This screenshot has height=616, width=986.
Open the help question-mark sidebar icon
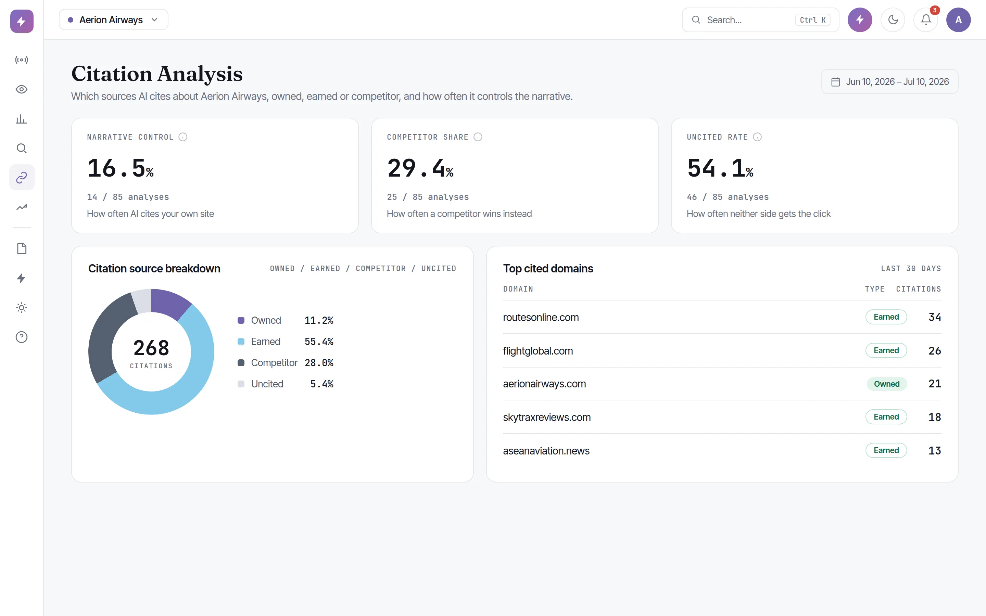22,337
